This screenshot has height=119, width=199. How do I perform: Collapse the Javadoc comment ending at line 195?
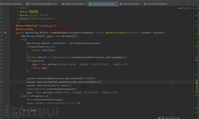(x=9, y=22)
